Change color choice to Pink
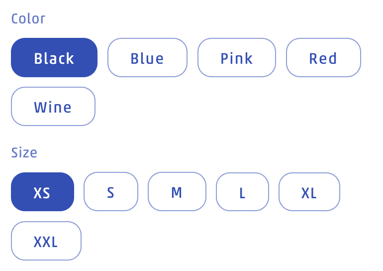 [x=237, y=58]
